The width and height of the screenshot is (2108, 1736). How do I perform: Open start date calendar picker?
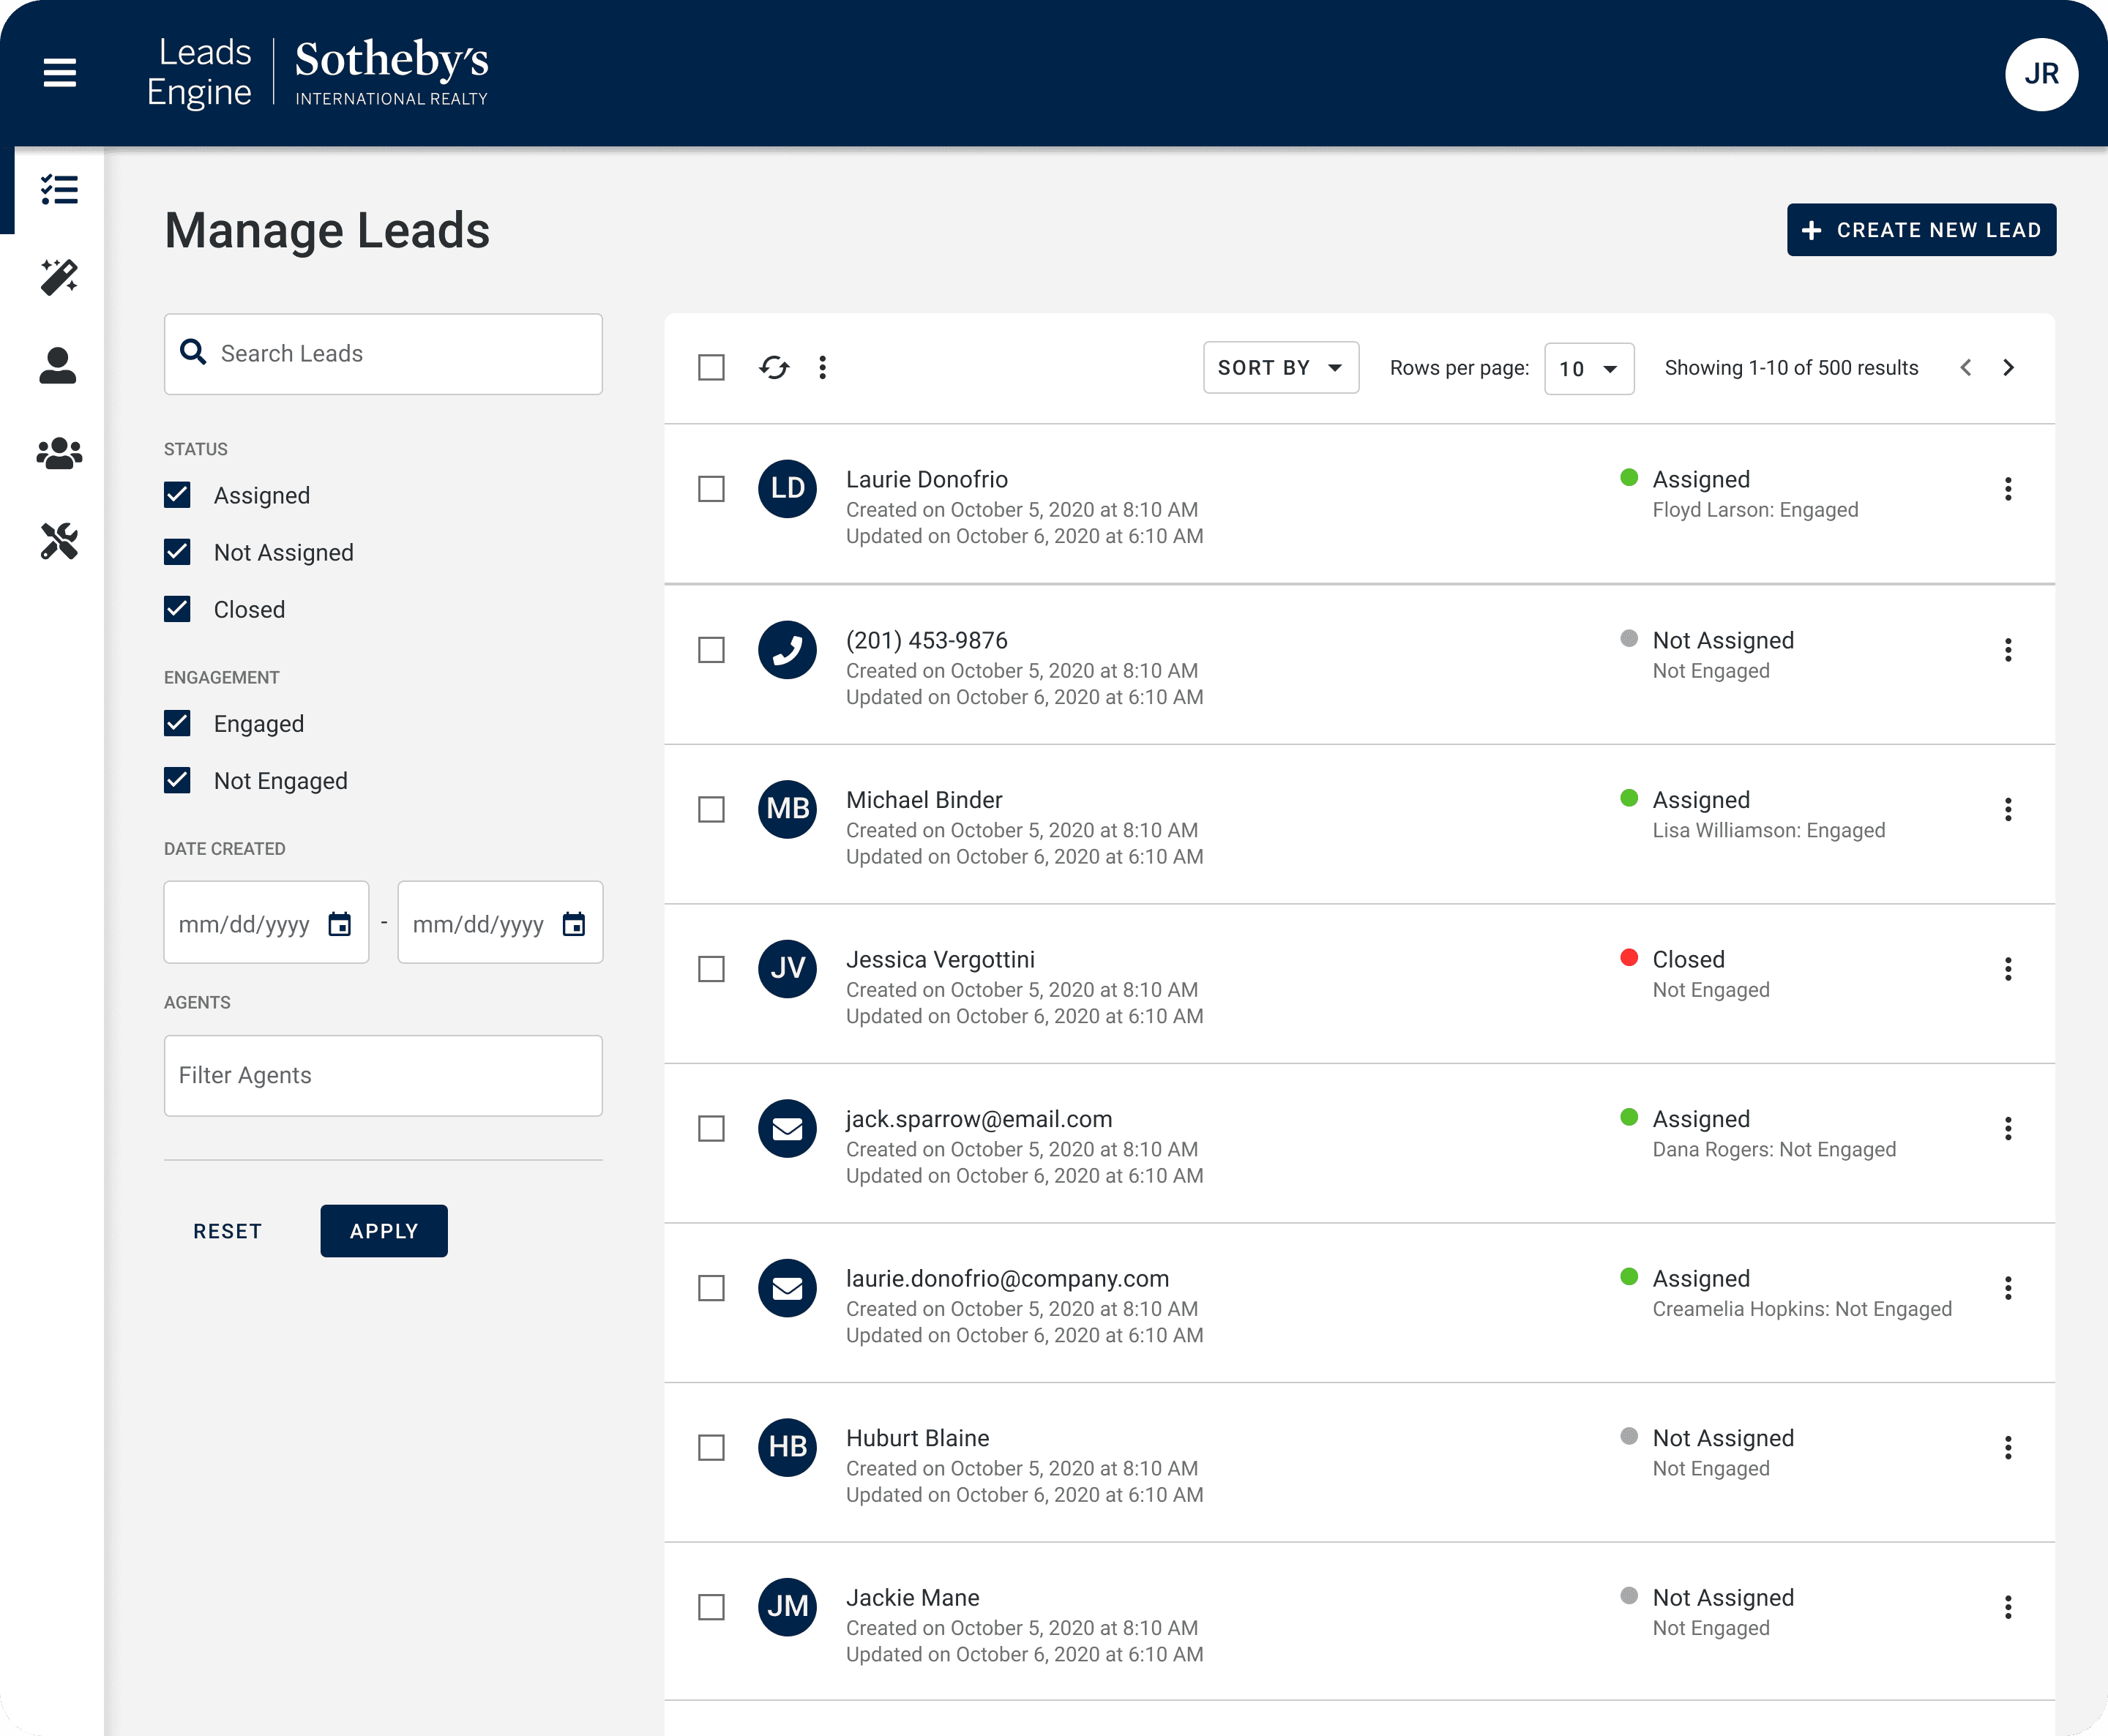(340, 924)
